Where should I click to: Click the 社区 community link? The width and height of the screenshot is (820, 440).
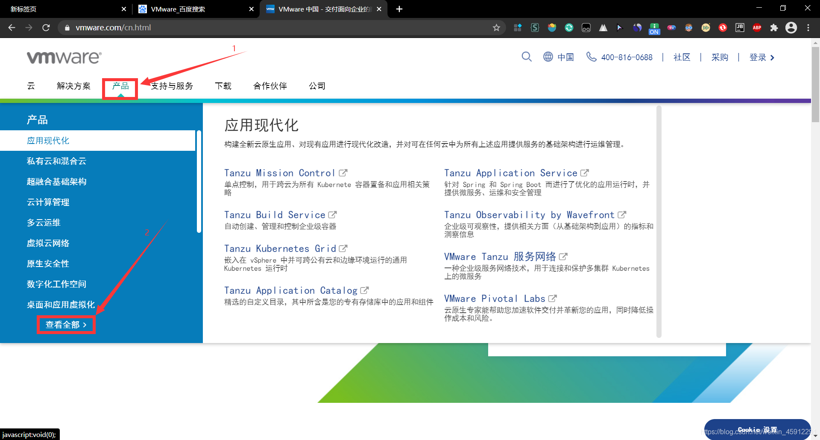tap(682, 57)
